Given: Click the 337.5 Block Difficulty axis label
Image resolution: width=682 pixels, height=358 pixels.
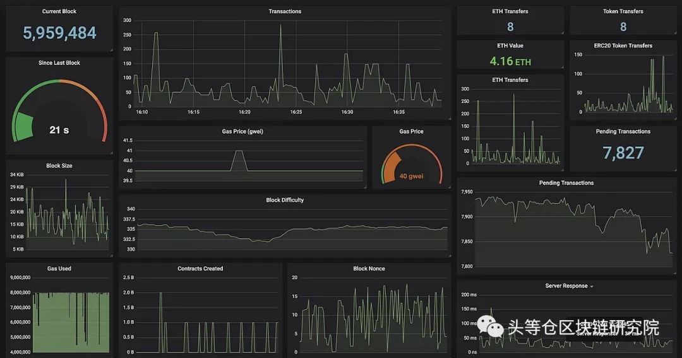Looking at the screenshot, I should click(129, 219).
